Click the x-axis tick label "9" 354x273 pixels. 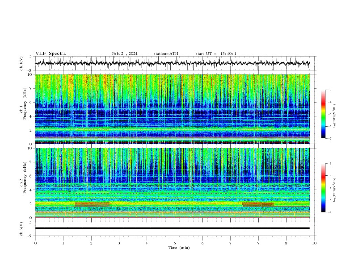point(286,243)
